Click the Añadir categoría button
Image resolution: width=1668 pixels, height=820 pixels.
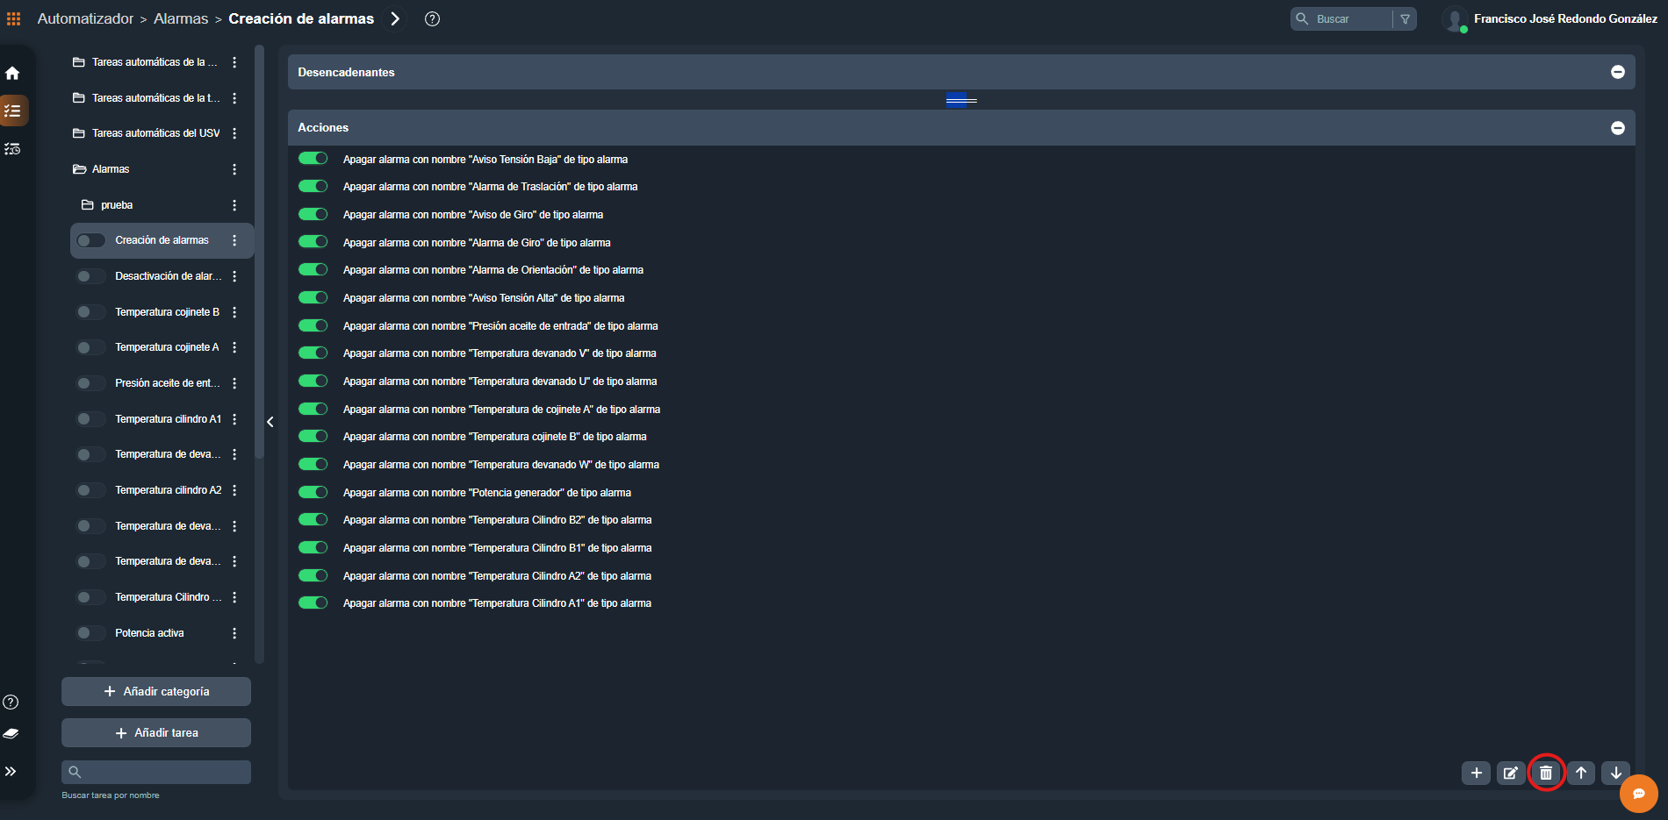point(156,691)
